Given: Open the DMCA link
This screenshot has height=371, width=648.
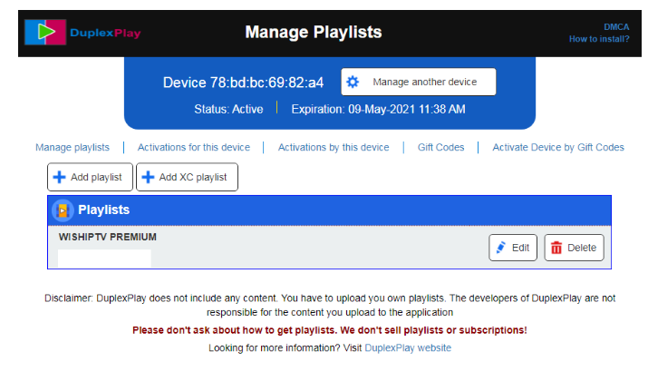Looking at the screenshot, I should (616, 27).
